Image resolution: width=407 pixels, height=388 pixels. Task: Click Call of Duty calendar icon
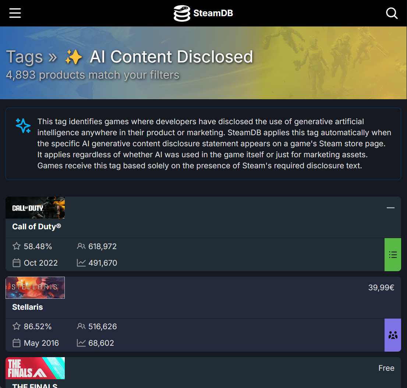(x=17, y=263)
